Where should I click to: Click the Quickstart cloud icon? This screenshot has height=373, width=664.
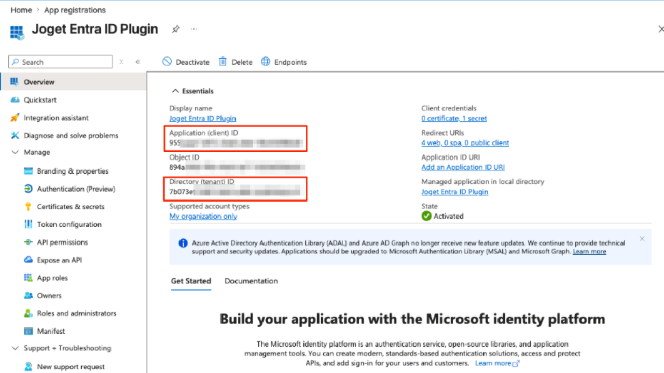(15, 100)
